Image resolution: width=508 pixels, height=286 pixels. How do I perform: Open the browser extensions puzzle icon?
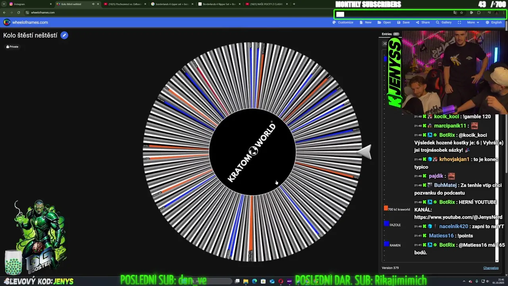(479, 12)
